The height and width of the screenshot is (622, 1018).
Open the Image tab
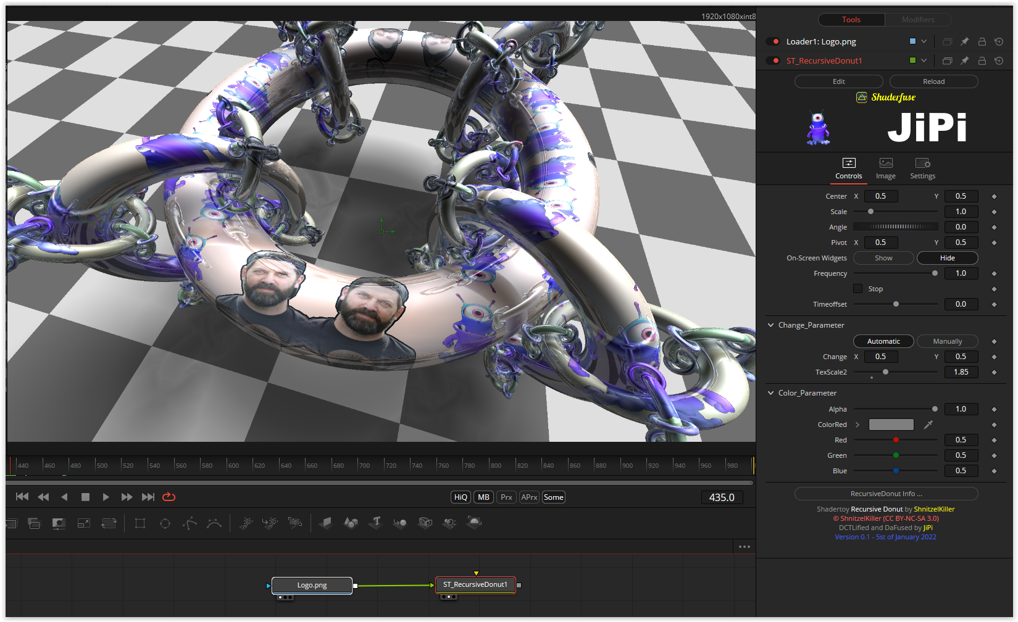click(885, 168)
